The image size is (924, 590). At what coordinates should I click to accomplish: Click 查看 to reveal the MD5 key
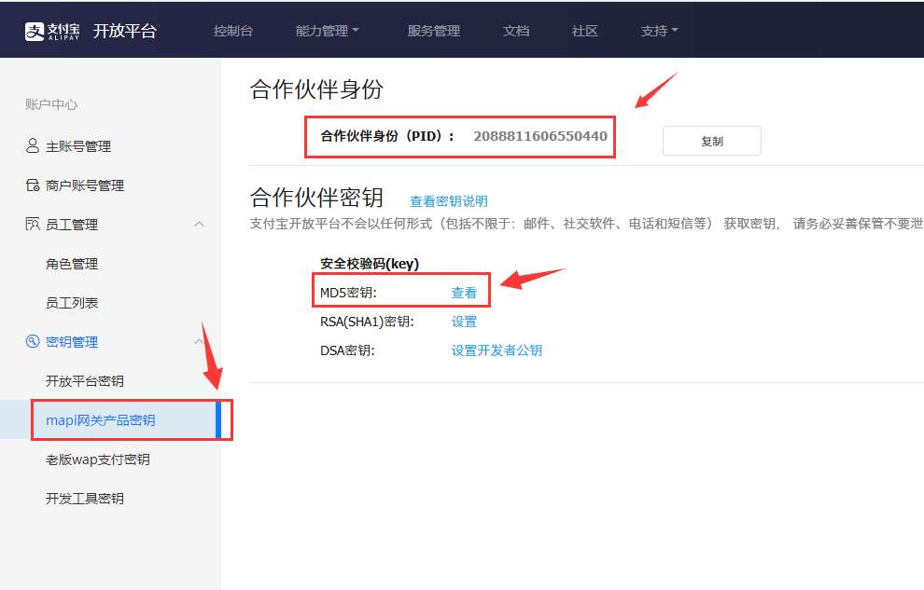pyautogui.click(x=464, y=292)
